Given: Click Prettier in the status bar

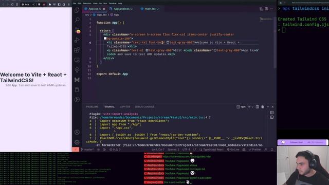Looking at the screenshot, I should pos(255,150).
